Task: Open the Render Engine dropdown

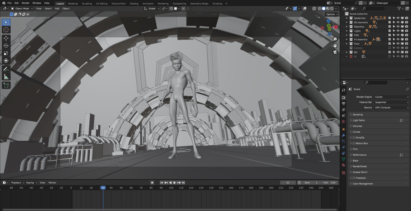Action: click(391, 97)
